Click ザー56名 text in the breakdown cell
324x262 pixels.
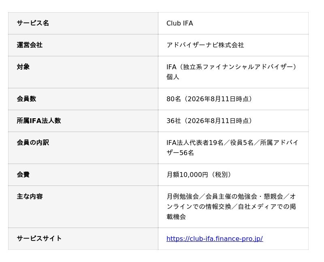pos(180,153)
